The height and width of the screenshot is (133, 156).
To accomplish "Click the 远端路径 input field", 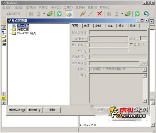I will coord(118,57).
